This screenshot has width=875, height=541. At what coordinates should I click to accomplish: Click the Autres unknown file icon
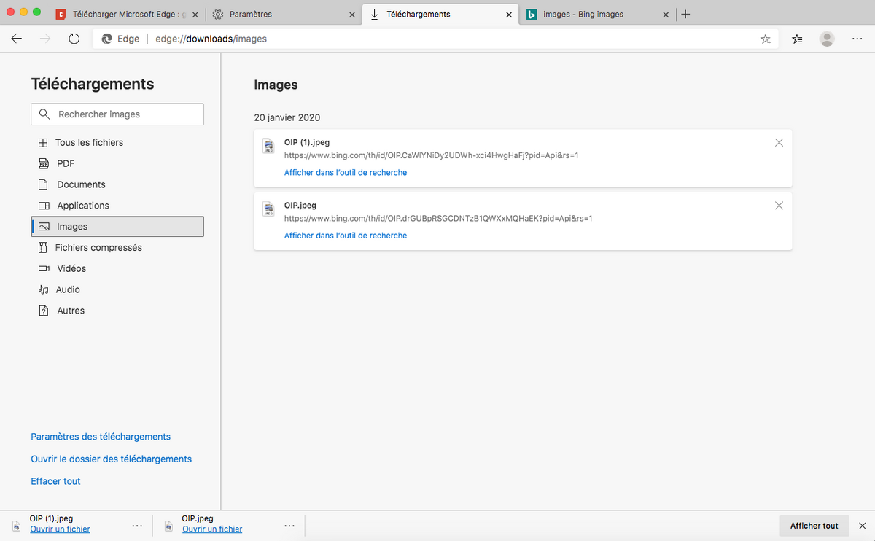pyautogui.click(x=44, y=311)
